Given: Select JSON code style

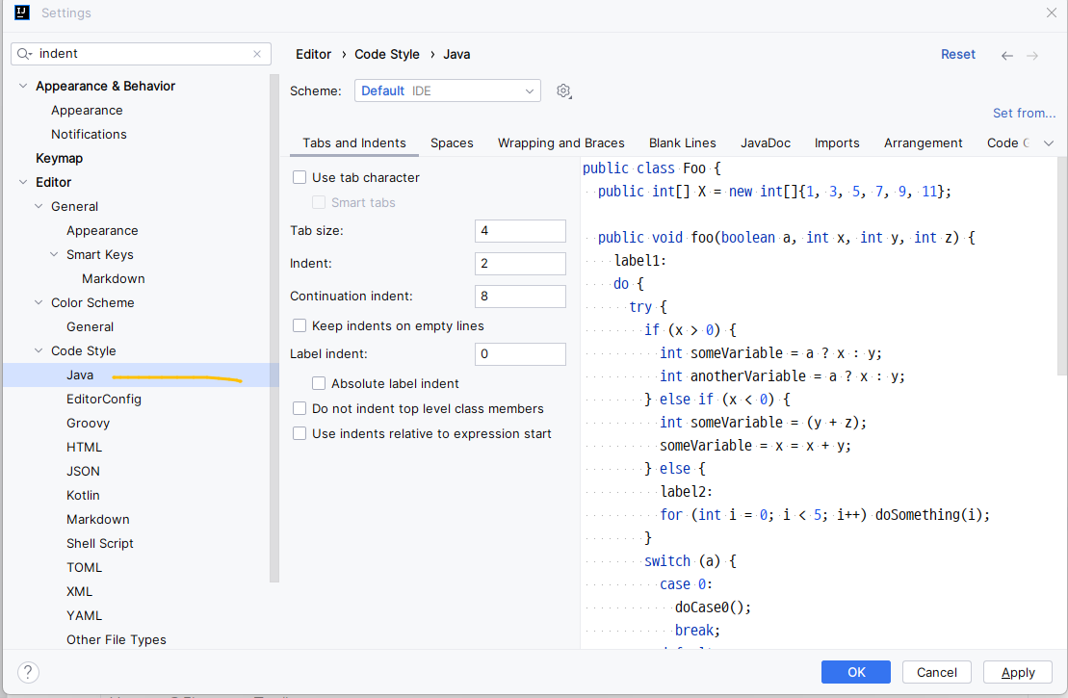Looking at the screenshot, I should click(x=83, y=471).
